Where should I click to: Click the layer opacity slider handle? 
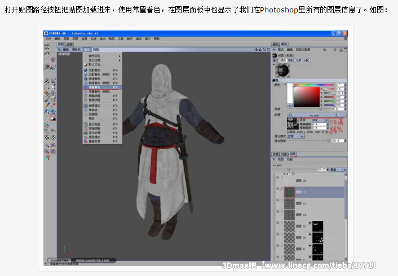289,170
